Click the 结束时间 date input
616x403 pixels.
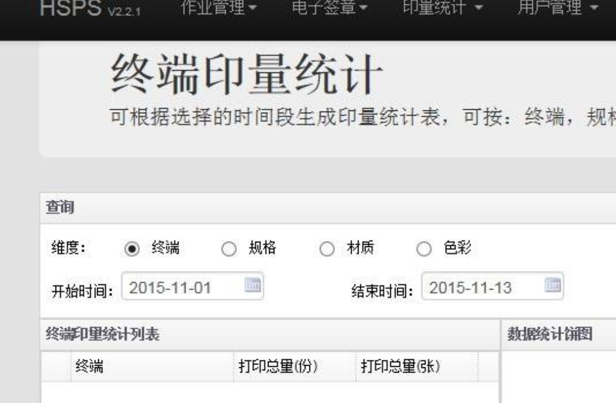[481, 287]
